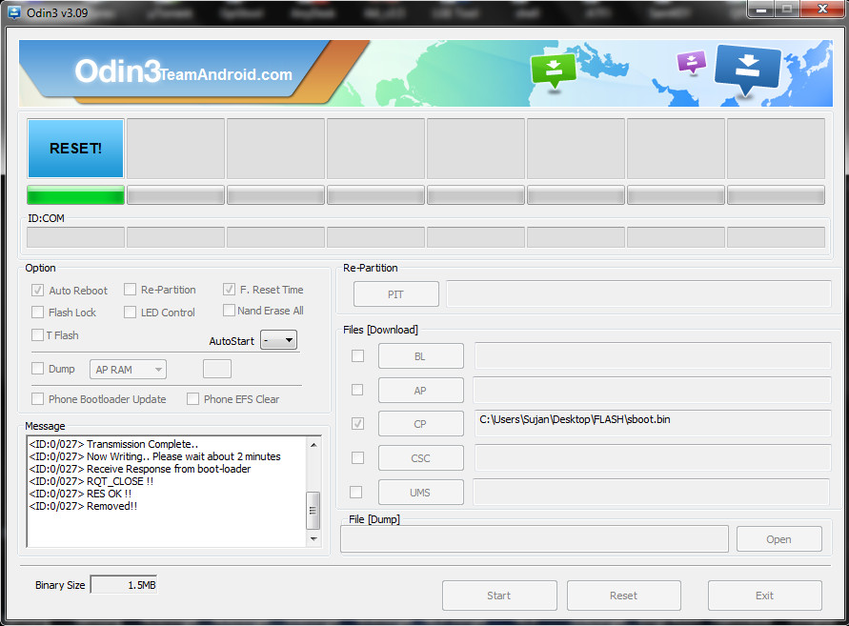Minimize the Odin3 window
The width and height of the screenshot is (849, 626).
point(760,10)
